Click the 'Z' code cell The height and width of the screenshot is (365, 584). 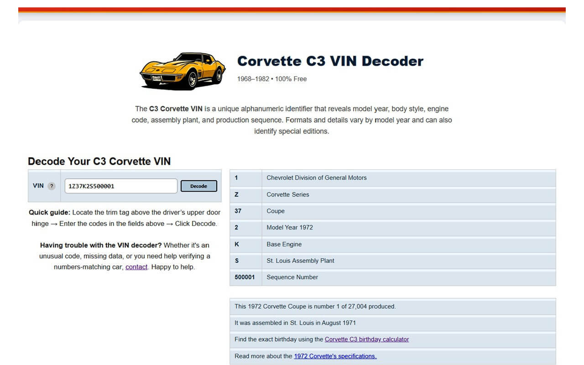click(x=245, y=194)
